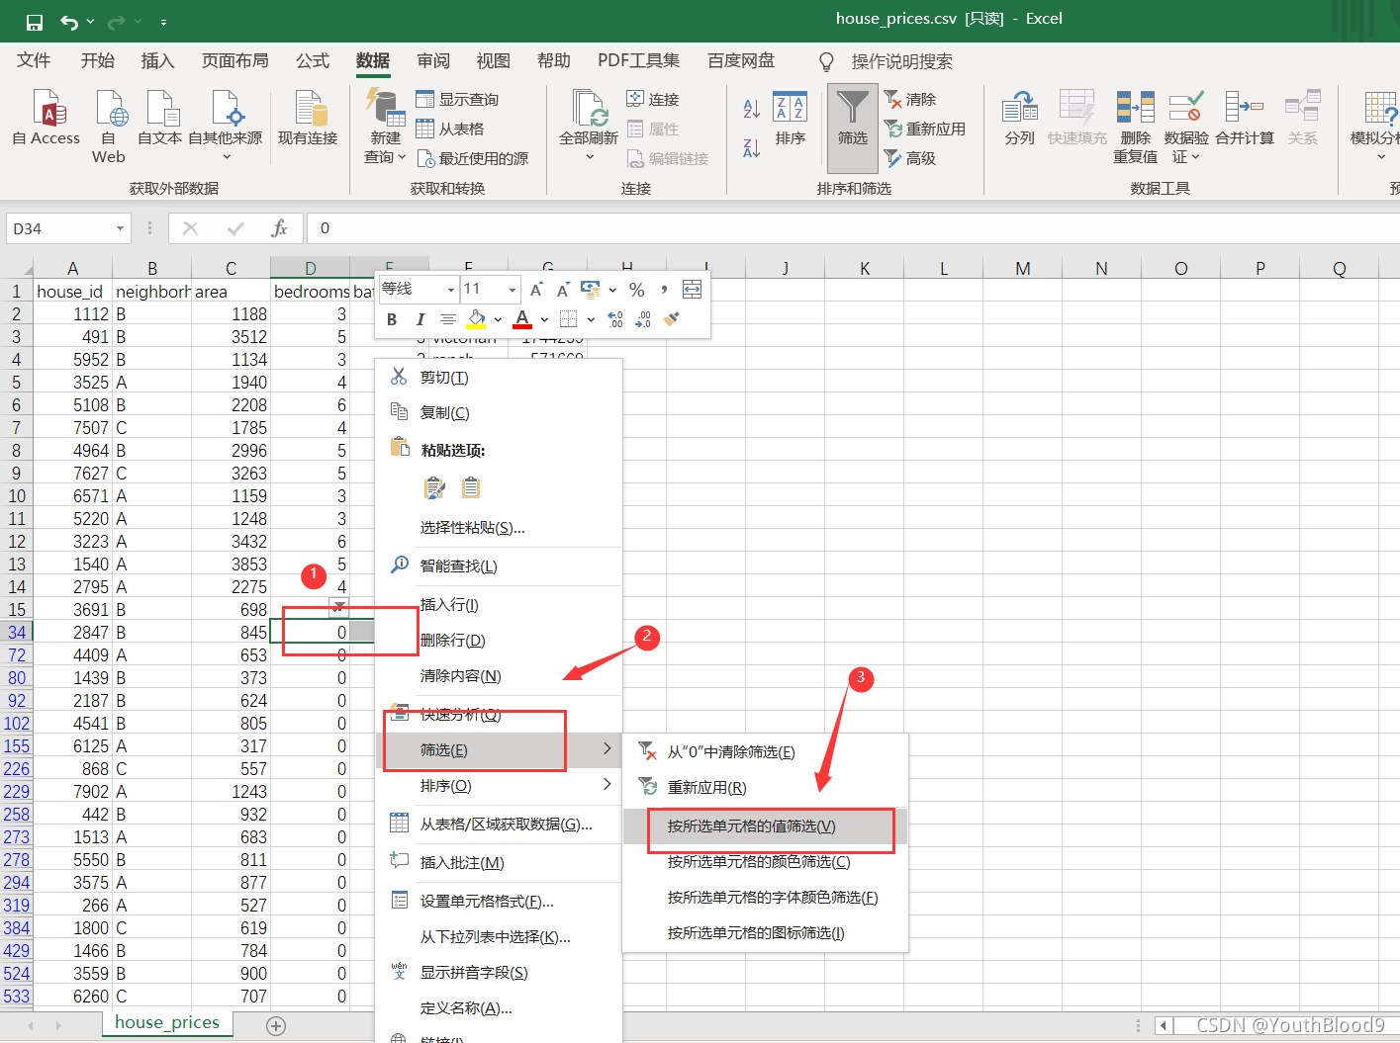This screenshot has height=1043, width=1400.
Task: Click Consolidate icon
Action: [1245, 107]
